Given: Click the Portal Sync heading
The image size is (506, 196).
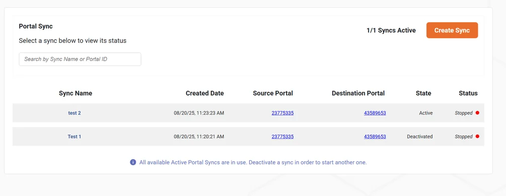Looking at the screenshot, I should (36, 26).
